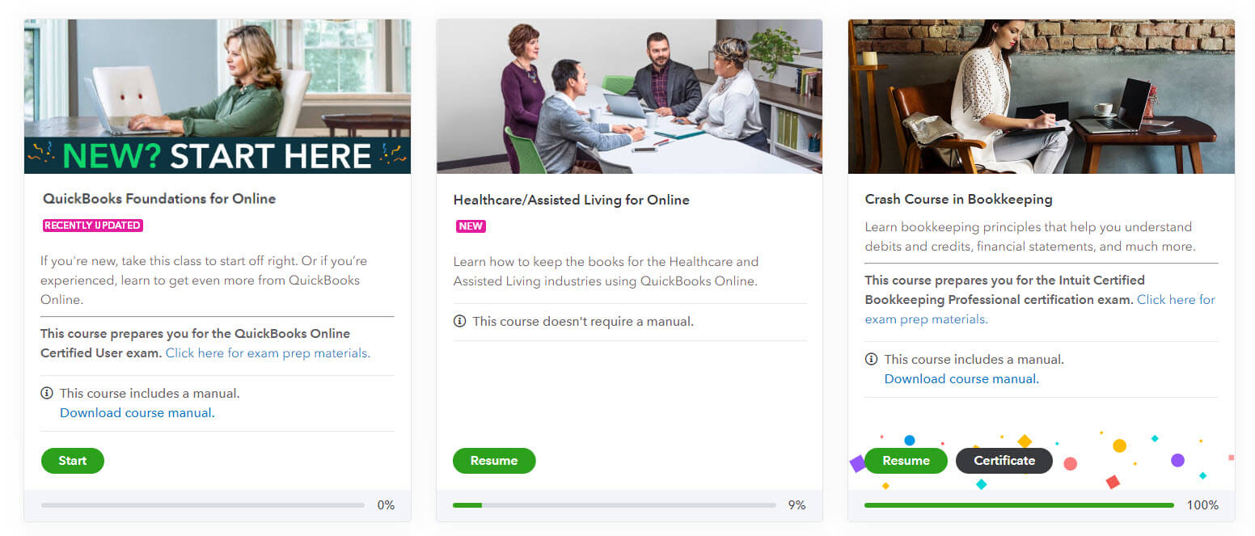Click the pink NEW badge on Healthcare card
1255x536 pixels.
(x=471, y=226)
